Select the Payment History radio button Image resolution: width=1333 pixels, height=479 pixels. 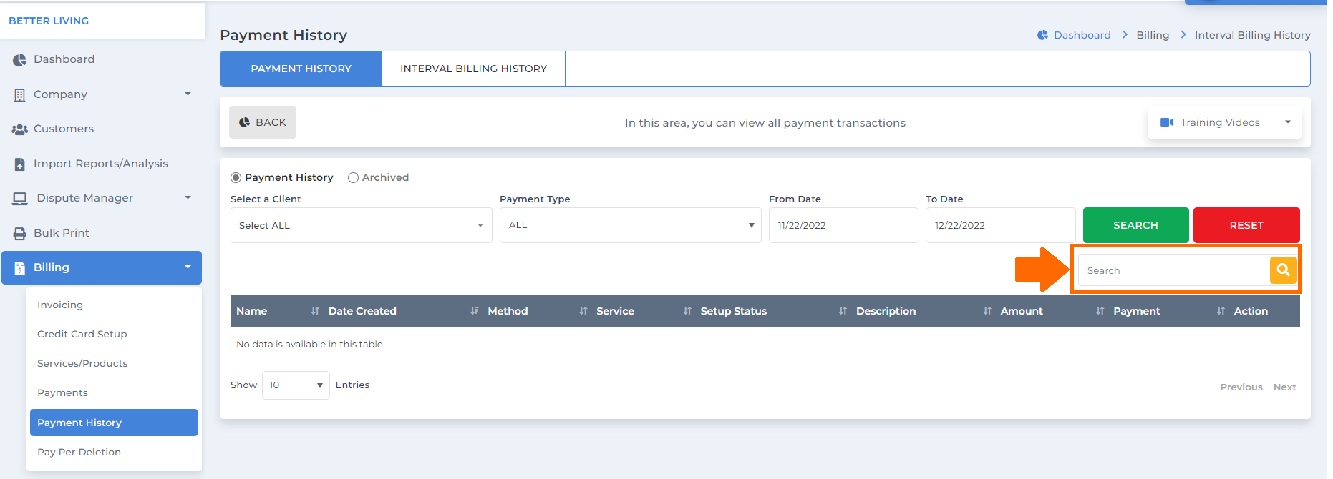pos(236,178)
